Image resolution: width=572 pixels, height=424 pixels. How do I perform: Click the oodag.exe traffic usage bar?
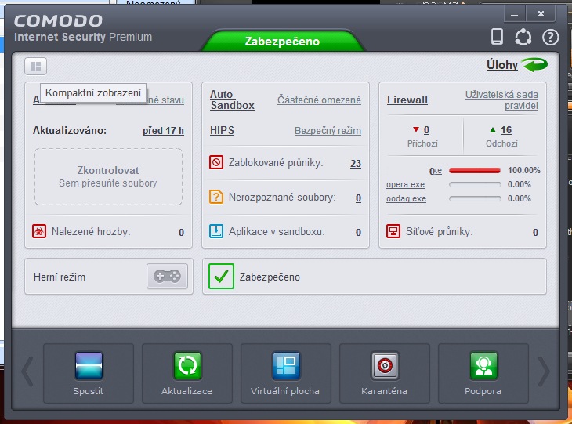(475, 199)
